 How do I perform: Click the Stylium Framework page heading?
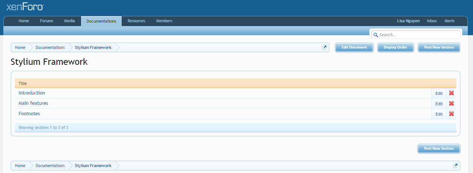pyautogui.click(x=49, y=62)
